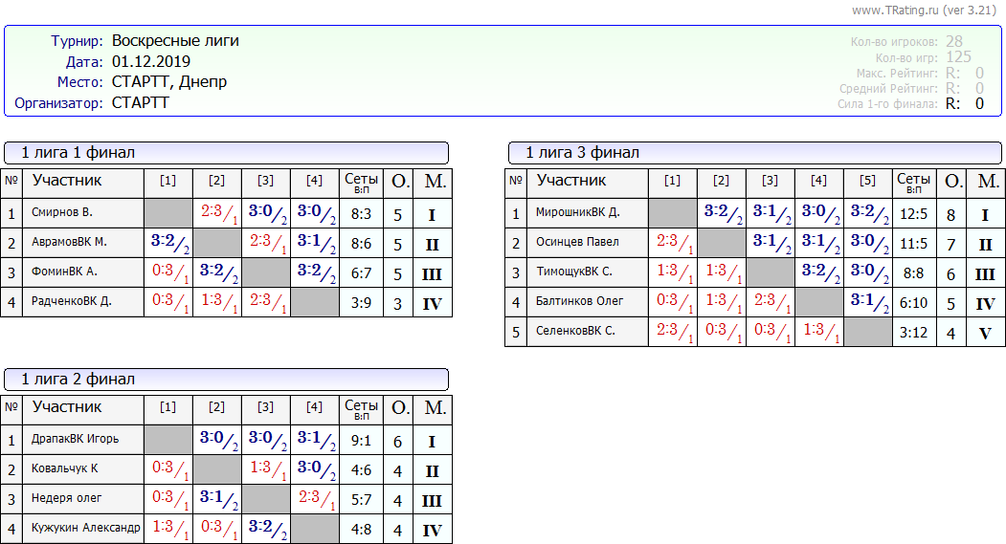The image size is (1006, 544).
Task: Open participant Осинцев Павел
Action: click(577, 243)
